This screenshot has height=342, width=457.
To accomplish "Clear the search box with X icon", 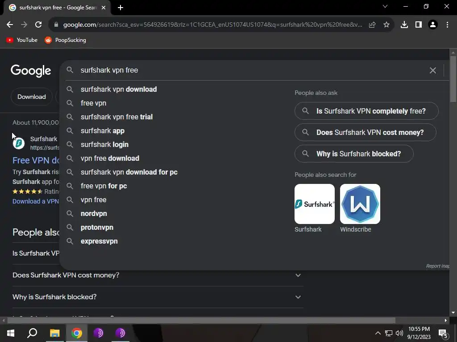I will [x=433, y=70].
